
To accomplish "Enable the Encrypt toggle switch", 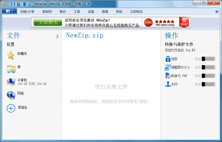I will tap(208, 59).
